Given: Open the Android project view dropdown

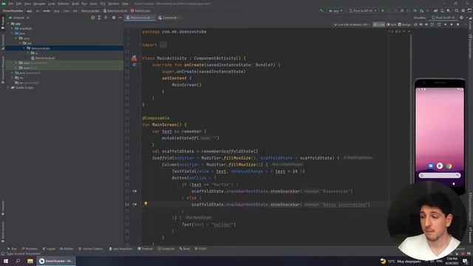Looking at the screenshot, I should click(18, 18).
